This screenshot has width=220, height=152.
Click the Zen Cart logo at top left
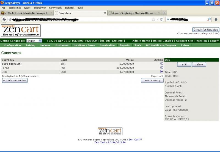21,31
